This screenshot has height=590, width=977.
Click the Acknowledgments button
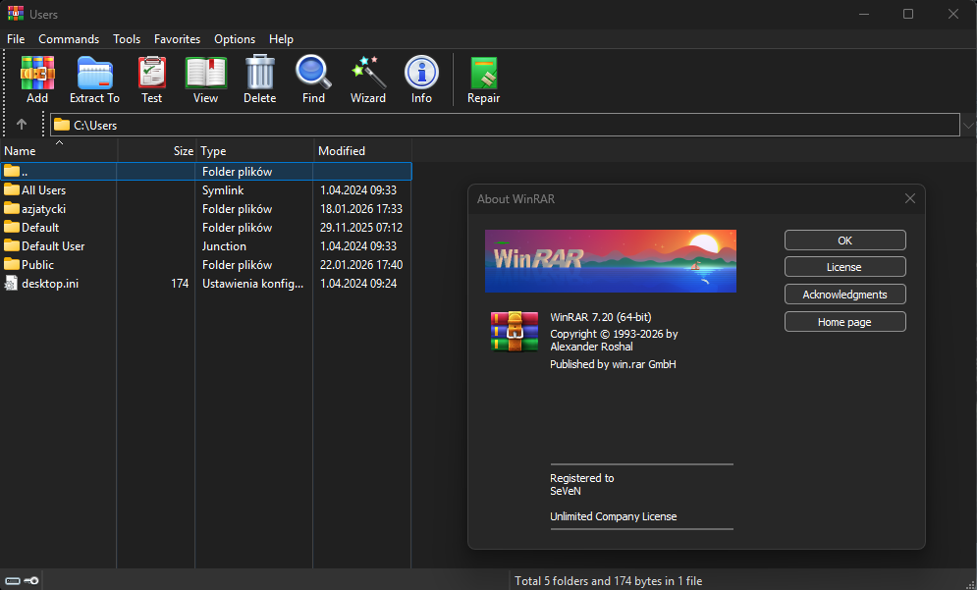point(844,295)
